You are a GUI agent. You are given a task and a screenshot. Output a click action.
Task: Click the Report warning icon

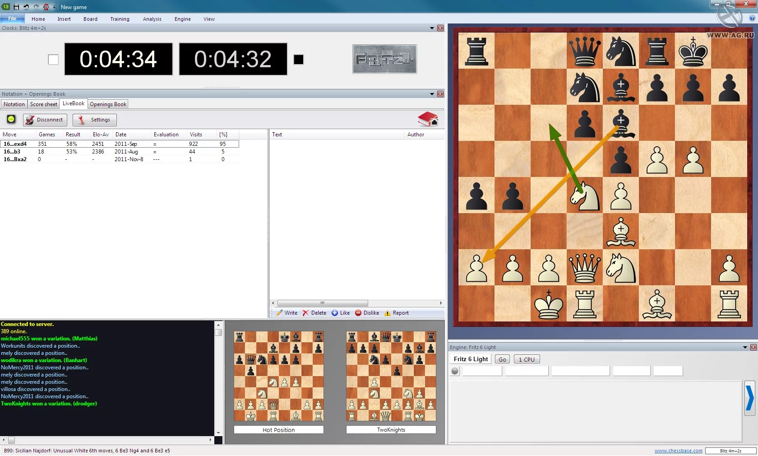click(388, 313)
